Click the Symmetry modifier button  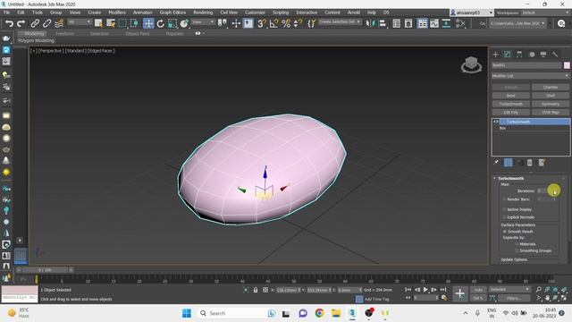(551, 104)
